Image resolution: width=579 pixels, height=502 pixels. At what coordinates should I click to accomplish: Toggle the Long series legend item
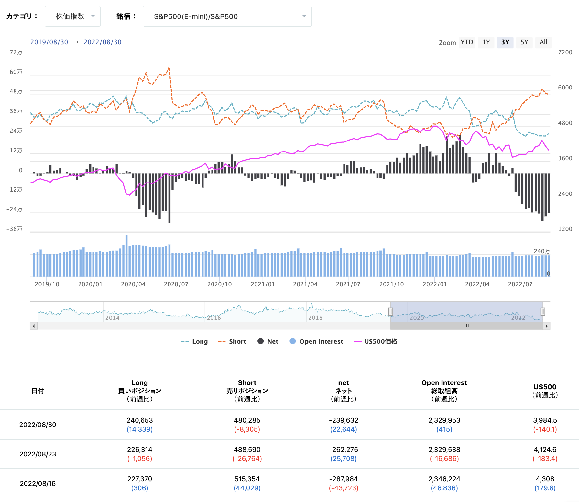194,341
